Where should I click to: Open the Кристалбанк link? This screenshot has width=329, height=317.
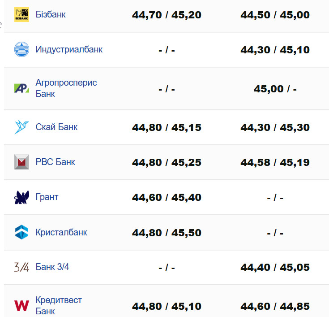coord(61,232)
